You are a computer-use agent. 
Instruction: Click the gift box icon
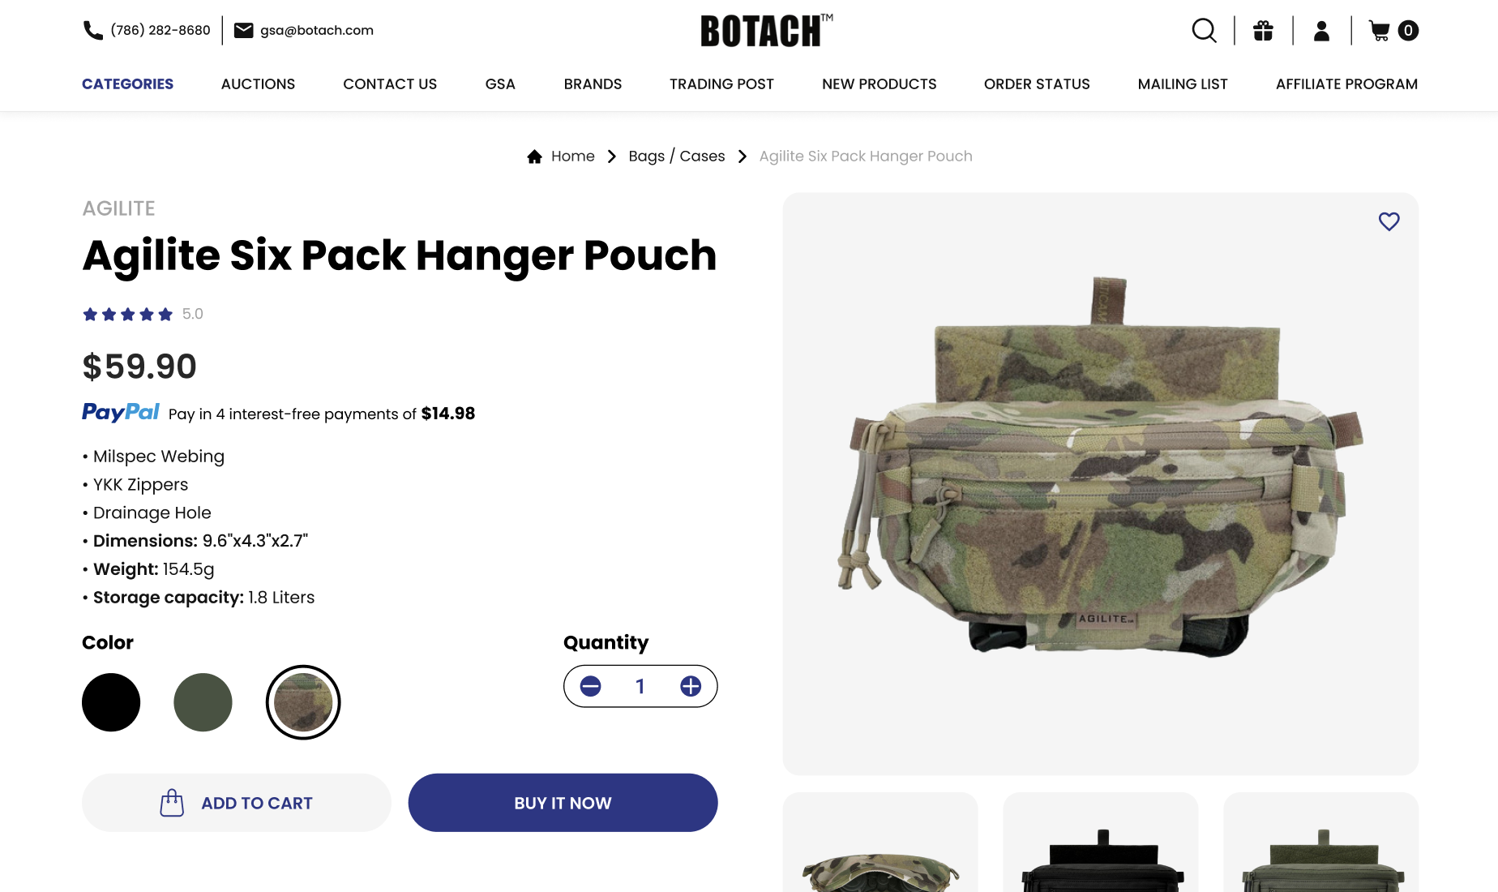point(1263,31)
